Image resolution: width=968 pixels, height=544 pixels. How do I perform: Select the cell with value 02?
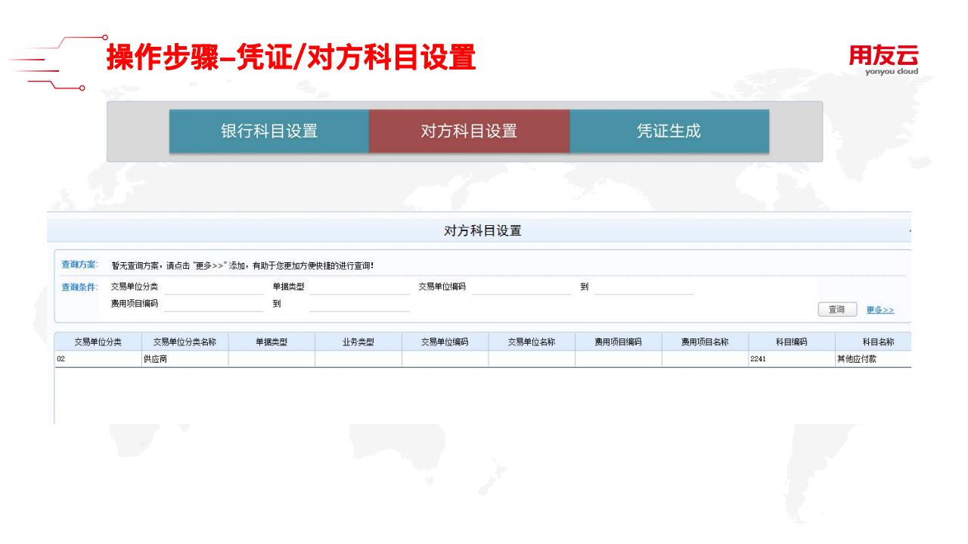pyautogui.click(x=98, y=360)
